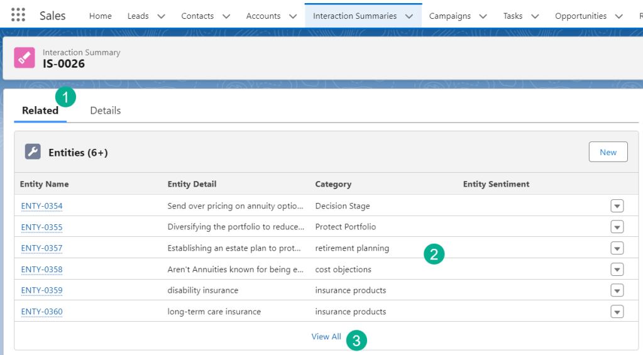Show actions dropdown for ENTY-0358
The width and height of the screenshot is (643, 355).
tap(617, 270)
